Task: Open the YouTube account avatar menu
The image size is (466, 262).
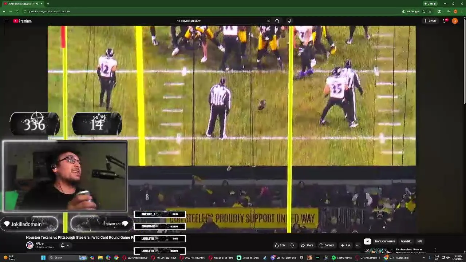Action: (x=455, y=21)
